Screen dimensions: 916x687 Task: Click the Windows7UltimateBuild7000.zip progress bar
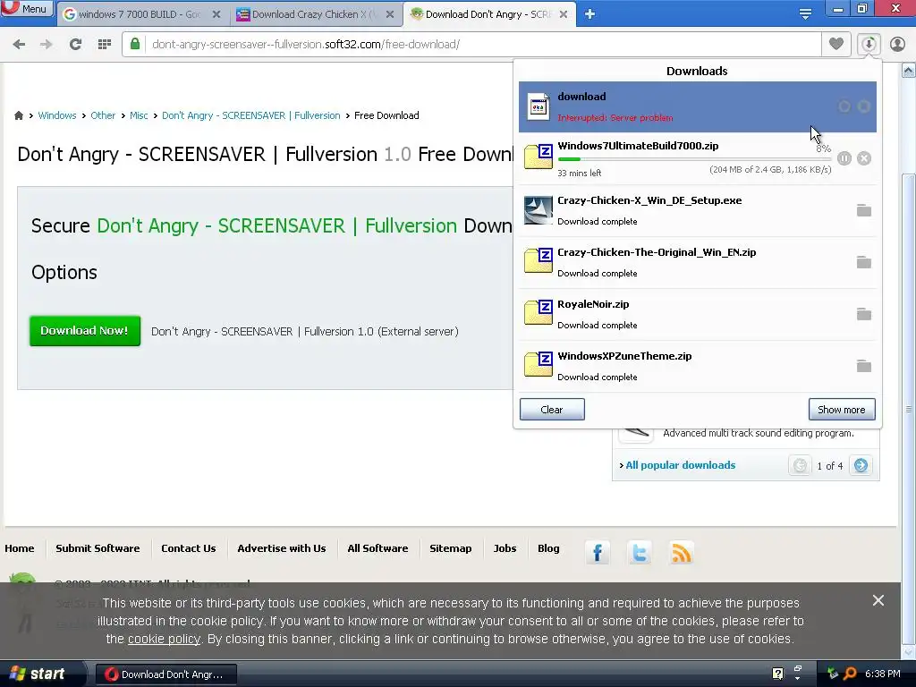pyautogui.click(x=694, y=159)
